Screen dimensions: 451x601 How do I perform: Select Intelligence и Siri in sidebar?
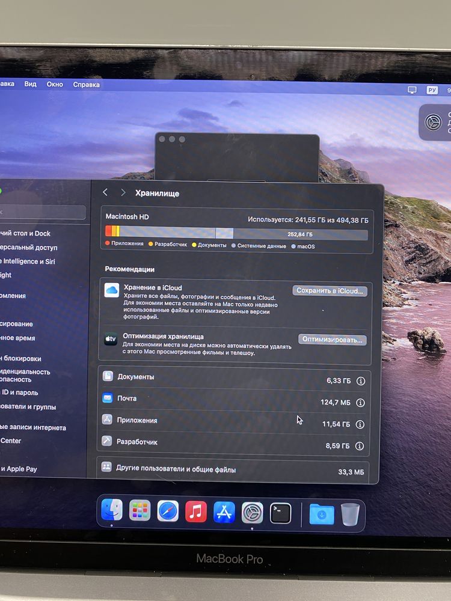[28, 261]
